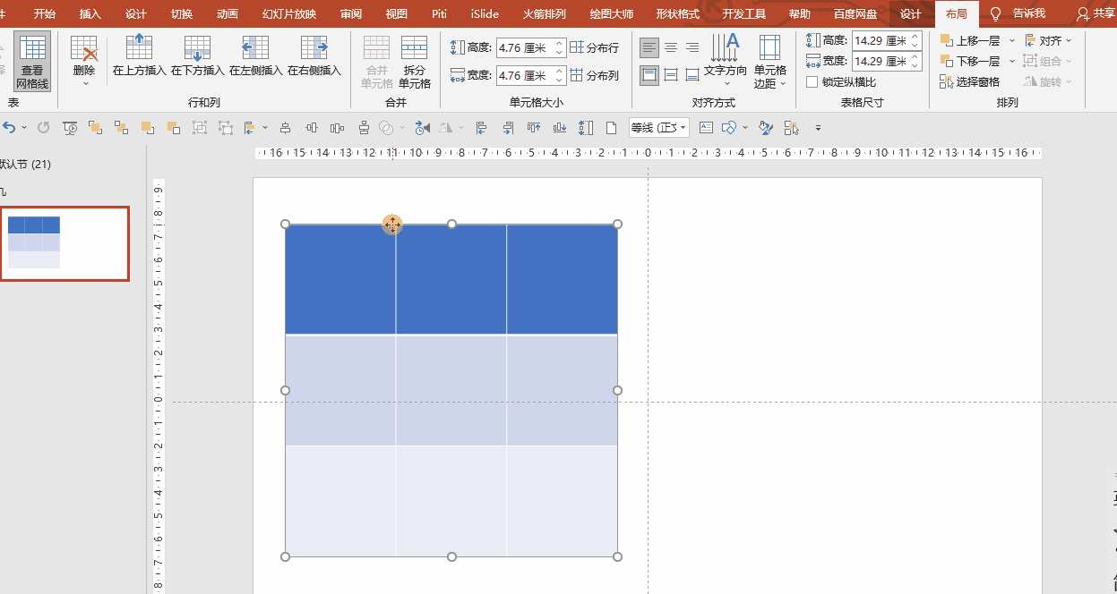The image size is (1117, 594).
Task: Switch to the 插入 tab
Action: tap(90, 13)
